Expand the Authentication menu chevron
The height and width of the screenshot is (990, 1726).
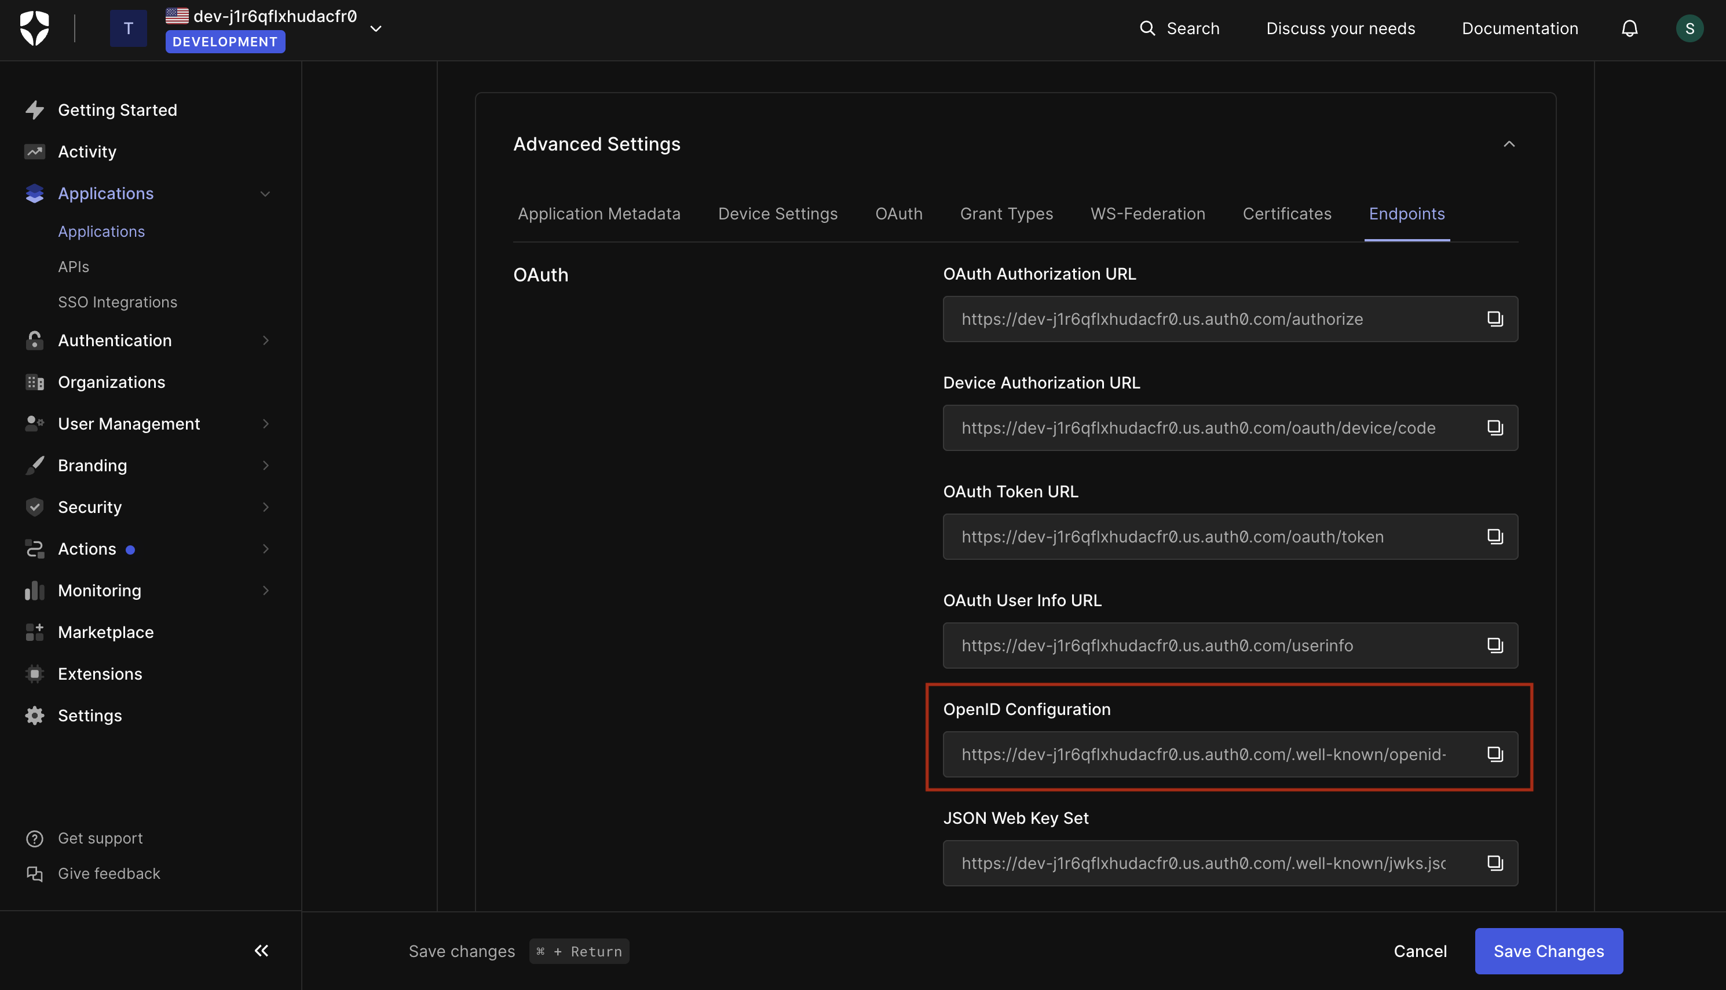(265, 340)
